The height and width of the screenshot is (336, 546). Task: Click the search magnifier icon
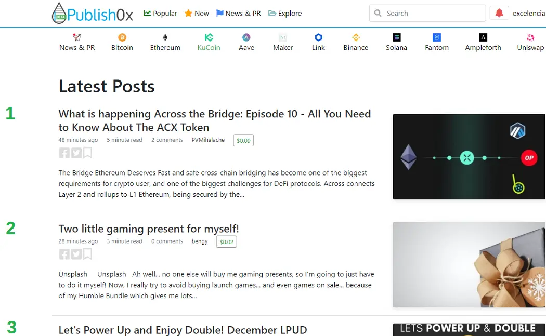click(378, 13)
